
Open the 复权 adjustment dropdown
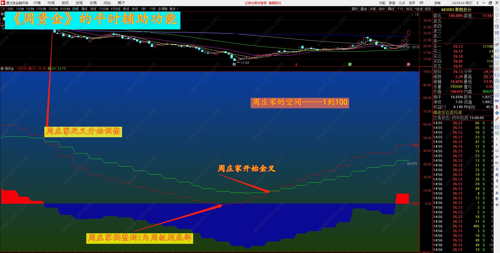tap(355, 9)
